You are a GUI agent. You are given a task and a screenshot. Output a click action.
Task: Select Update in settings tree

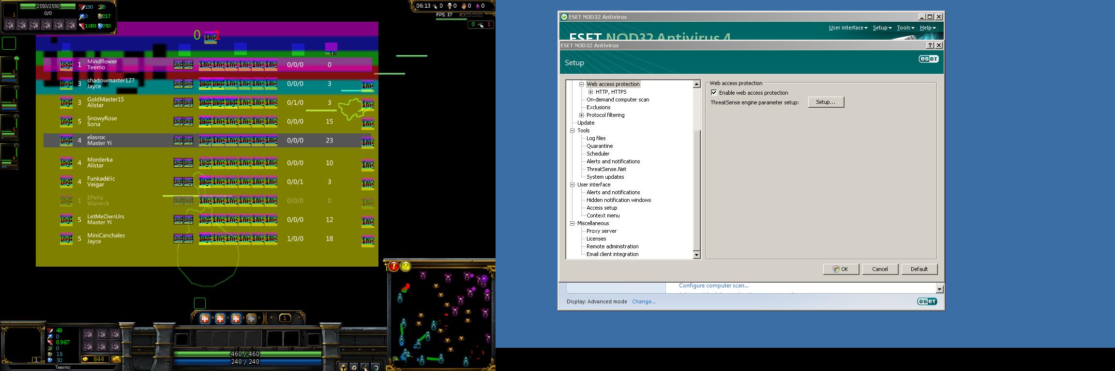click(586, 123)
